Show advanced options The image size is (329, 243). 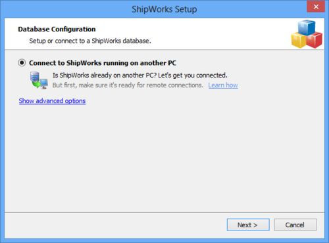click(52, 101)
